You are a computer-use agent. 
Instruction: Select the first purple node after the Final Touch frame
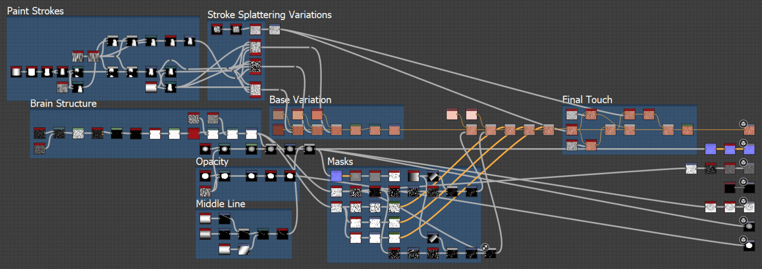pos(711,149)
